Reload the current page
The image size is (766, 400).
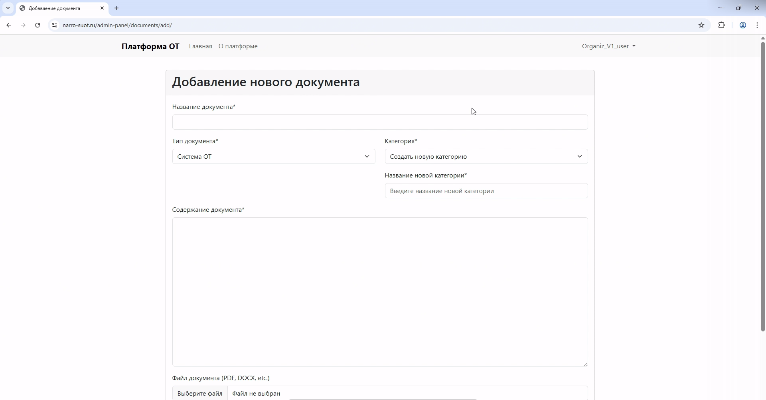(x=37, y=25)
